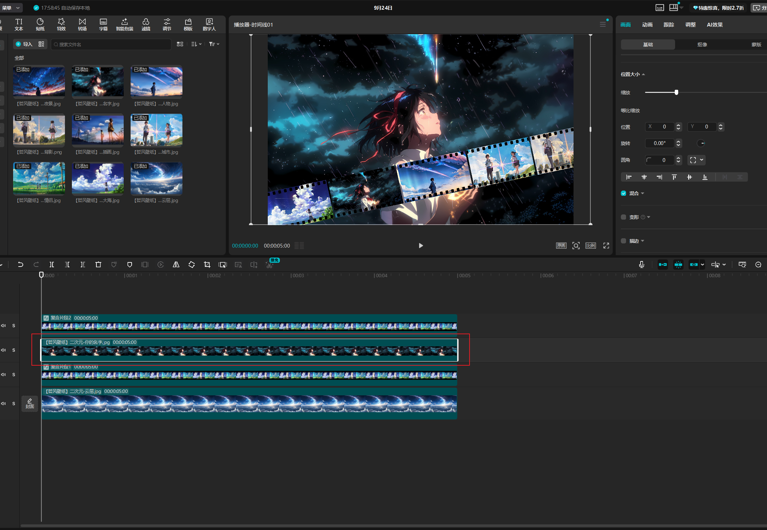Click the rotation dial knob

701,143
